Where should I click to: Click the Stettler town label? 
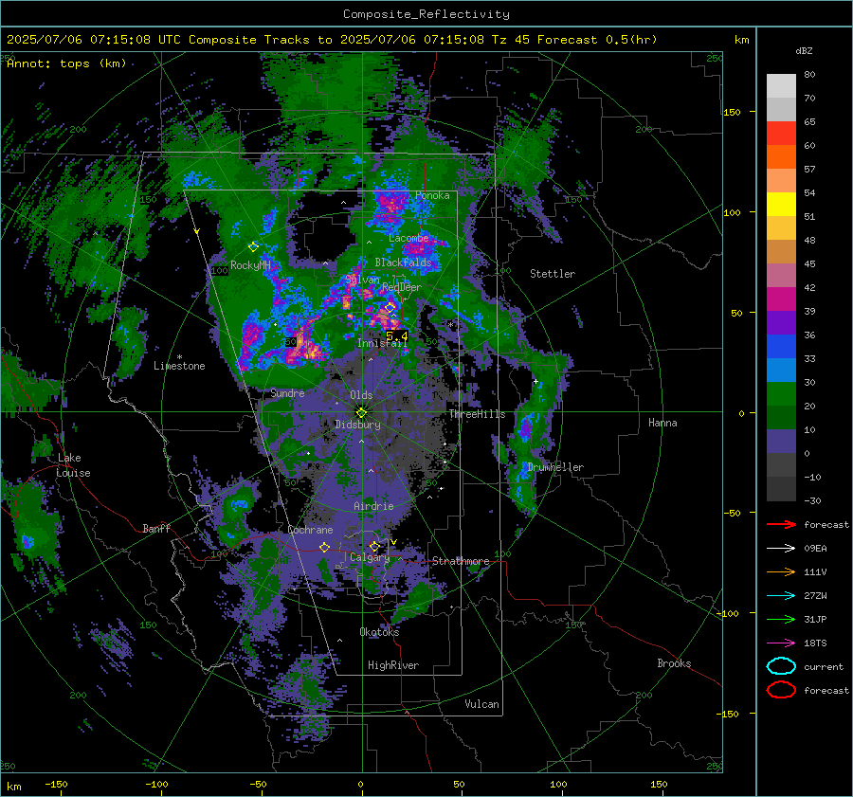click(553, 274)
